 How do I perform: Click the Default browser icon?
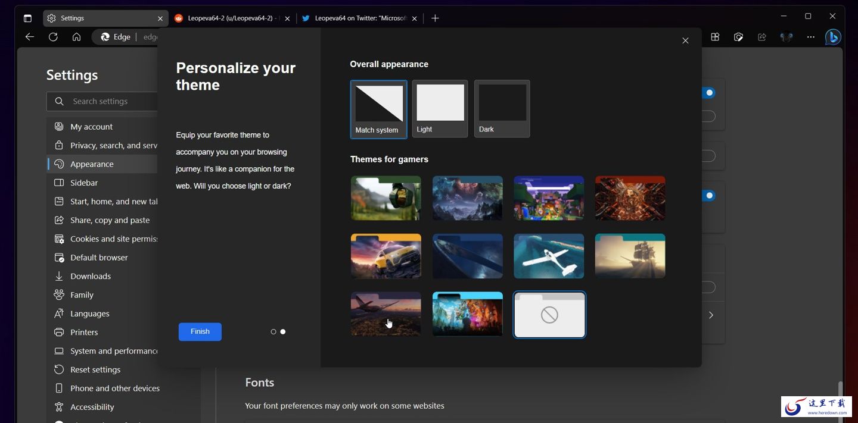point(59,258)
